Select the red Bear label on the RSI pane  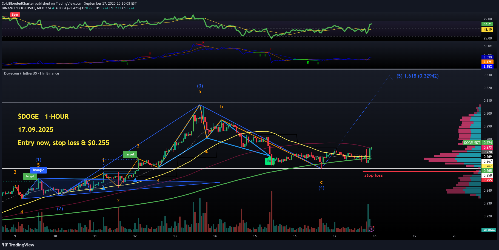pos(15,15)
